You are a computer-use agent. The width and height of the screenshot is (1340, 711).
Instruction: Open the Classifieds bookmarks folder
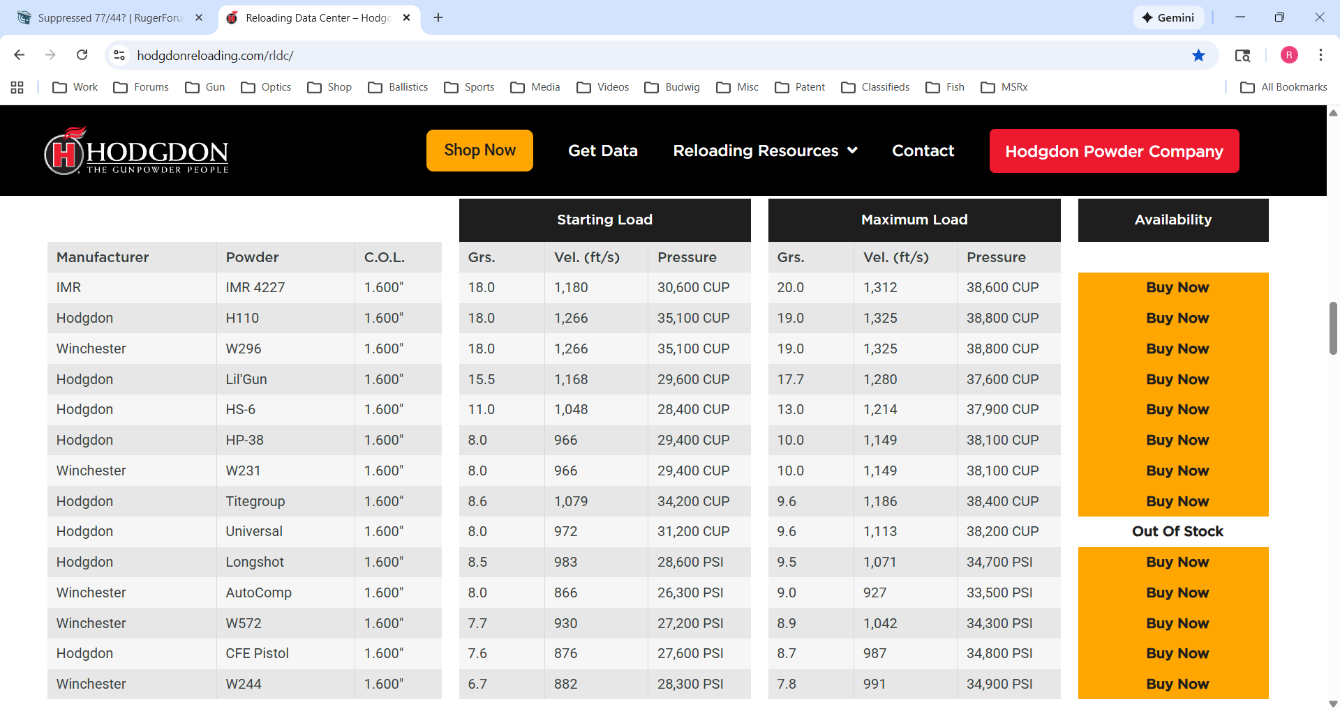[x=875, y=87]
